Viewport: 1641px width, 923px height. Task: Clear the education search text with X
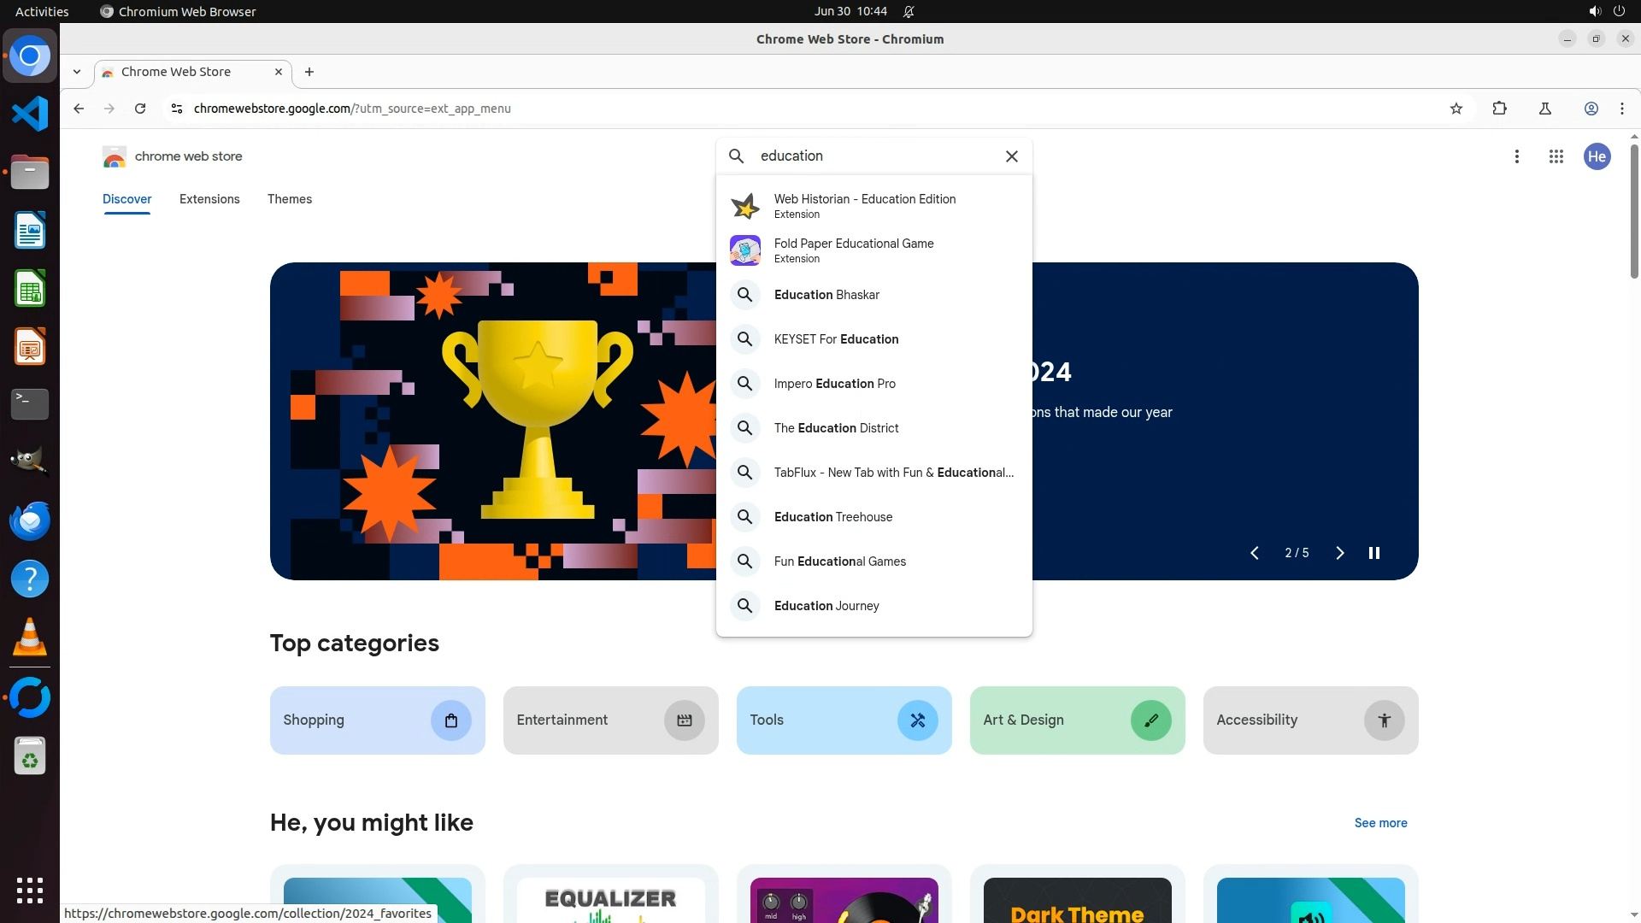[1011, 156]
